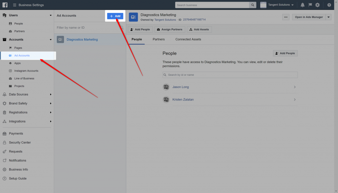The height and width of the screenshot is (193, 338).
Task: Open the notifications bell icon
Action: 303,5
